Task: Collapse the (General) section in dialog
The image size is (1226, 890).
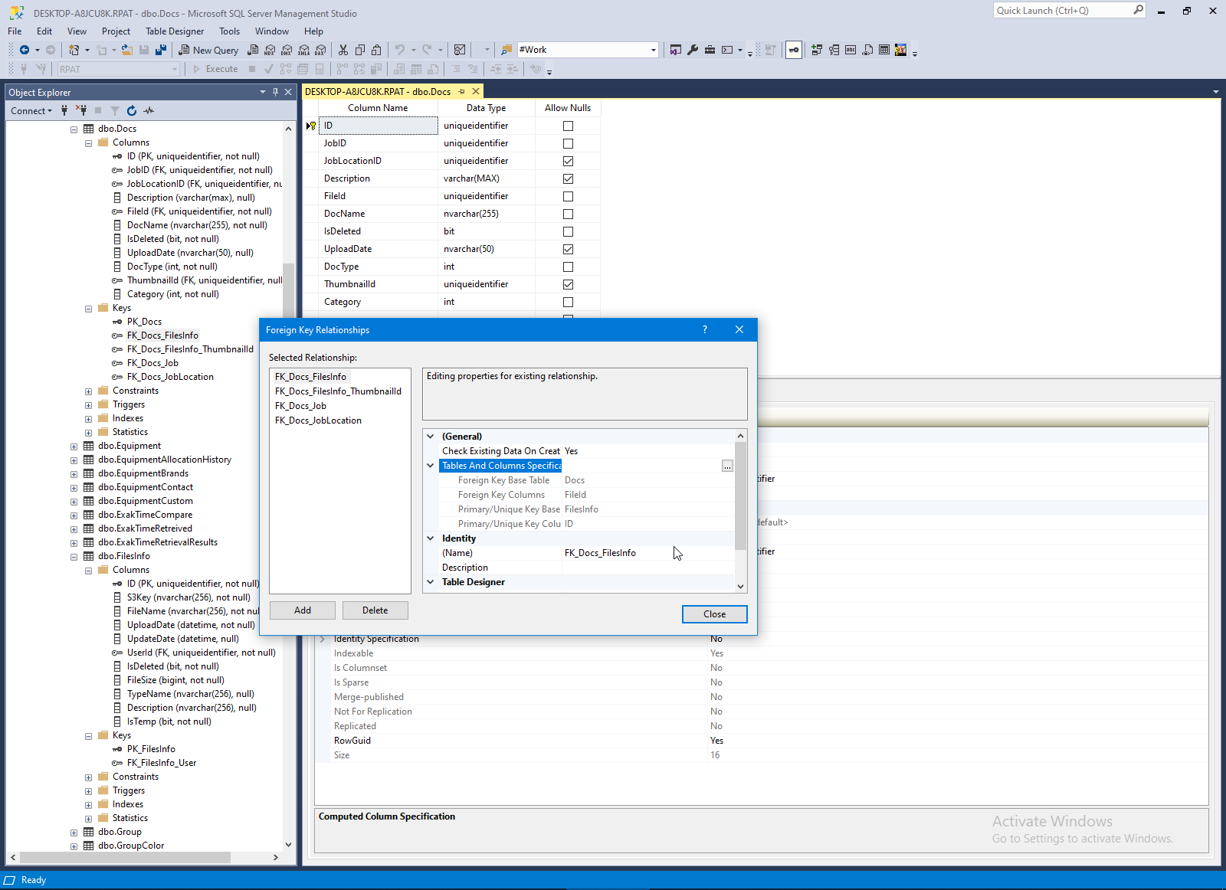Action: click(x=431, y=437)
